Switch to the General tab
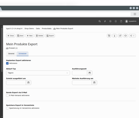Image resolution: width=139 pixels, height=118 pixels. [x=11, y=54]
